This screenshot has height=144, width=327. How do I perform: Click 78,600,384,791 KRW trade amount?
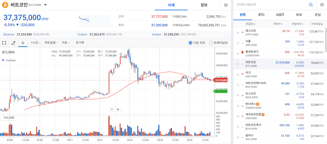click(212, 25)
